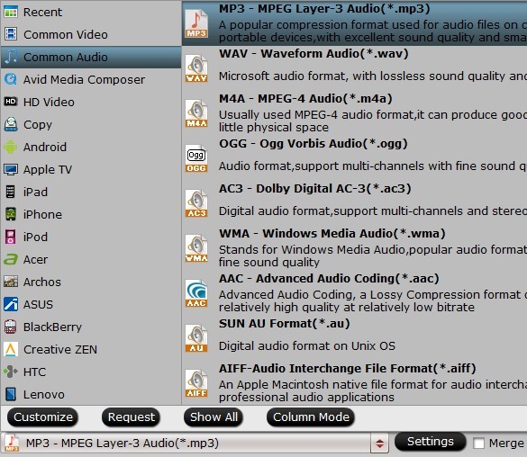This screenshot has height=457, width=527.
Task: Toggle the Merge checkbox
Action: (478, 444)
